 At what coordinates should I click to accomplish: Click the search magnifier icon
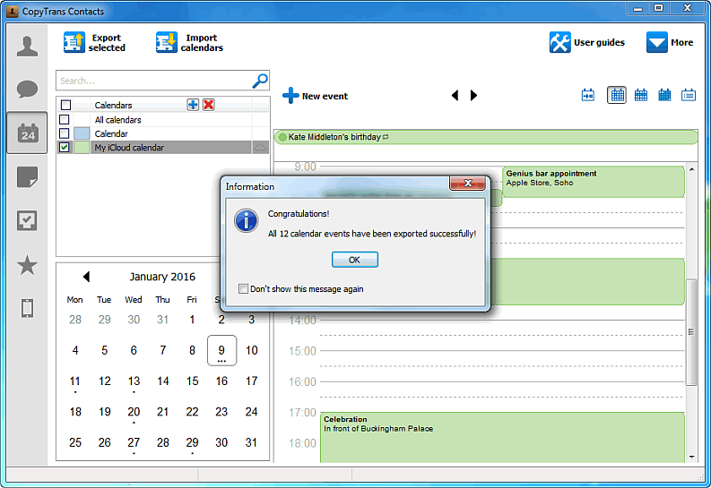(x=260, y=81)
